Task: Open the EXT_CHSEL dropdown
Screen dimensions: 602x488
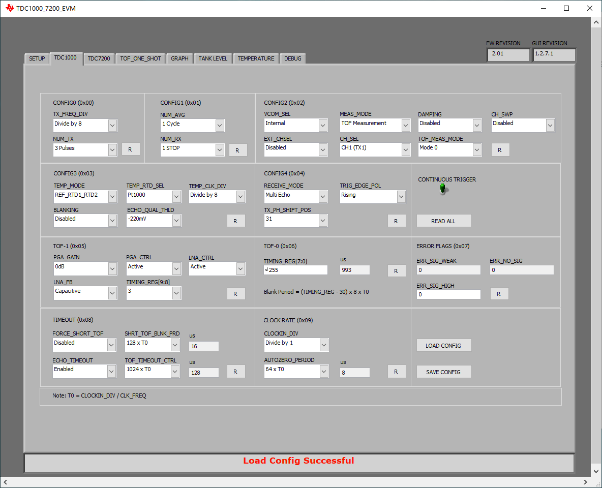Action: [296, 149]
